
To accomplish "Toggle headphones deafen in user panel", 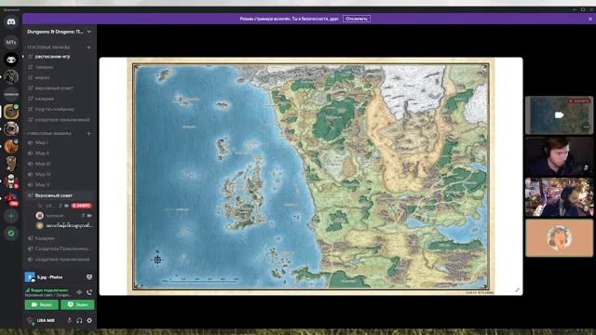I will [79, 320].
